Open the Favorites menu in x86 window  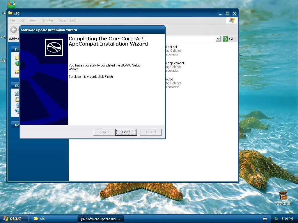[47, 20]
